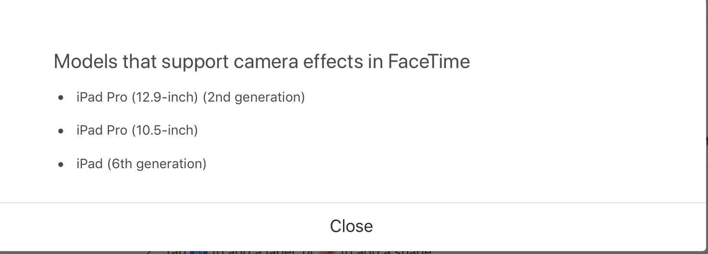Select the iPad Pro 12.9-inch list entry
The image size is (708, 254).
[190, 97]
